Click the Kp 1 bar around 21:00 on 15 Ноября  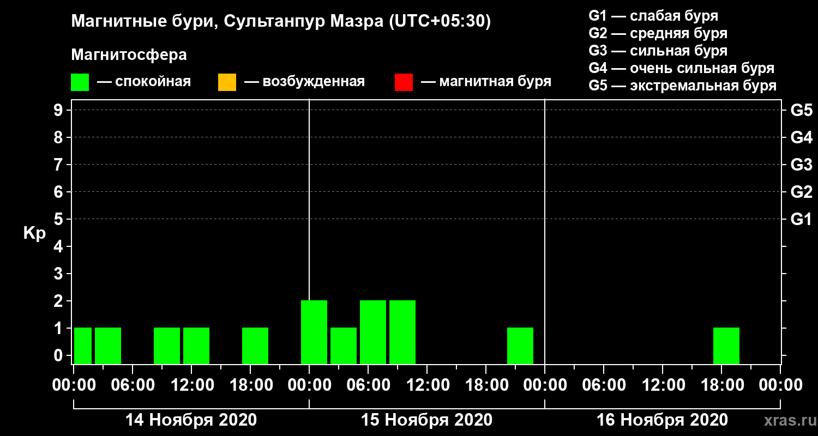pos(520,346)
